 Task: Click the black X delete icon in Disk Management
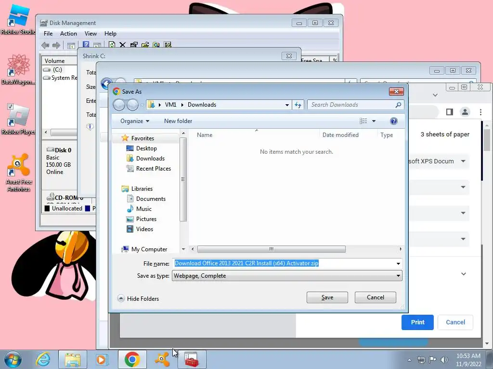pyautogui.click(x=123, y=45)
